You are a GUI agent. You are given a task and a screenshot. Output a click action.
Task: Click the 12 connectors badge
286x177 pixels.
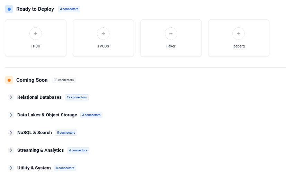[x=77, y=97]
